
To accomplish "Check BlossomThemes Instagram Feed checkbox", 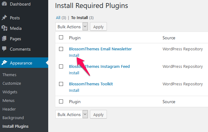I will (x=61, y=67).
